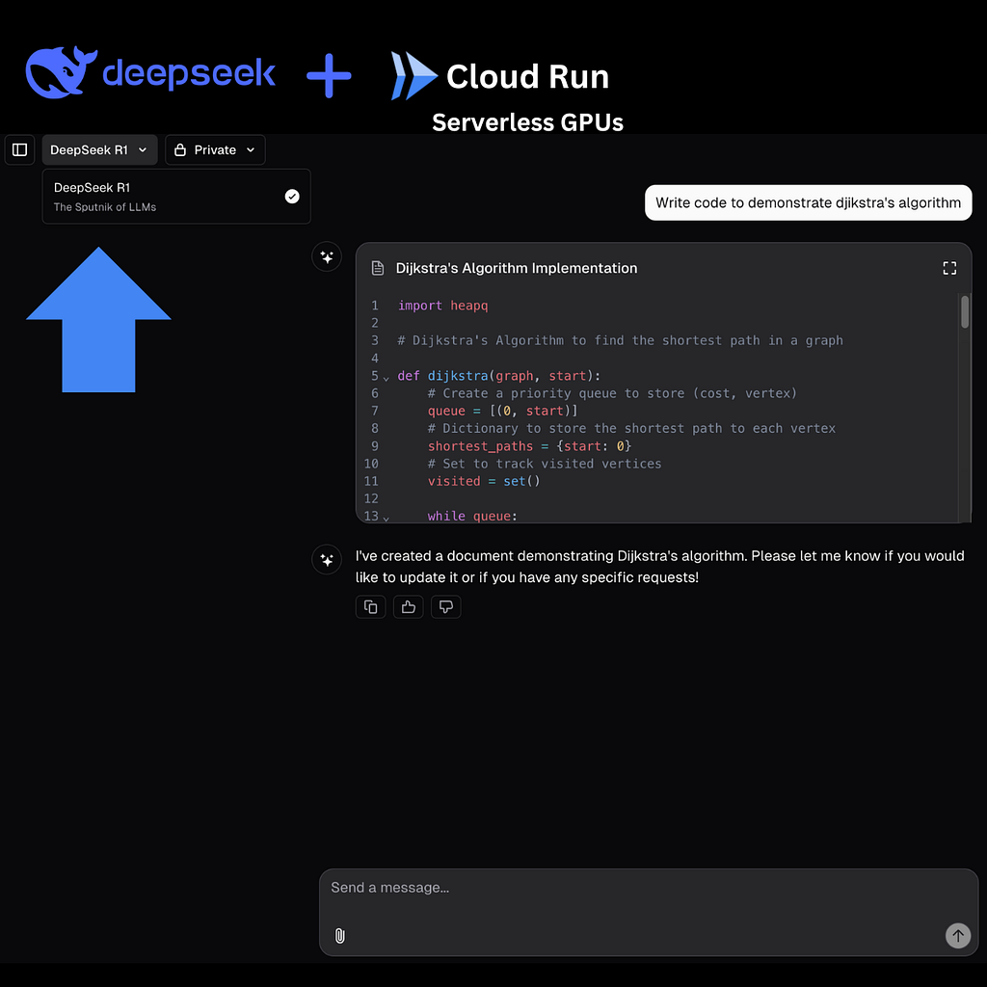Click the import heapq code line
The width and height of the screenshot is (987, 987).
point(442,306)
